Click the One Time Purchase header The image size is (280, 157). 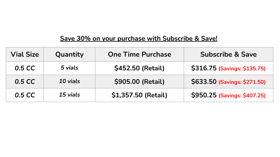click(139, 54)
